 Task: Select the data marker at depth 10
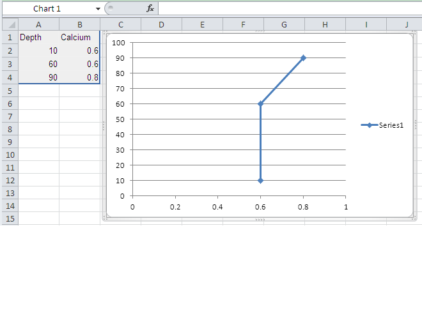[x=260, y=181]
